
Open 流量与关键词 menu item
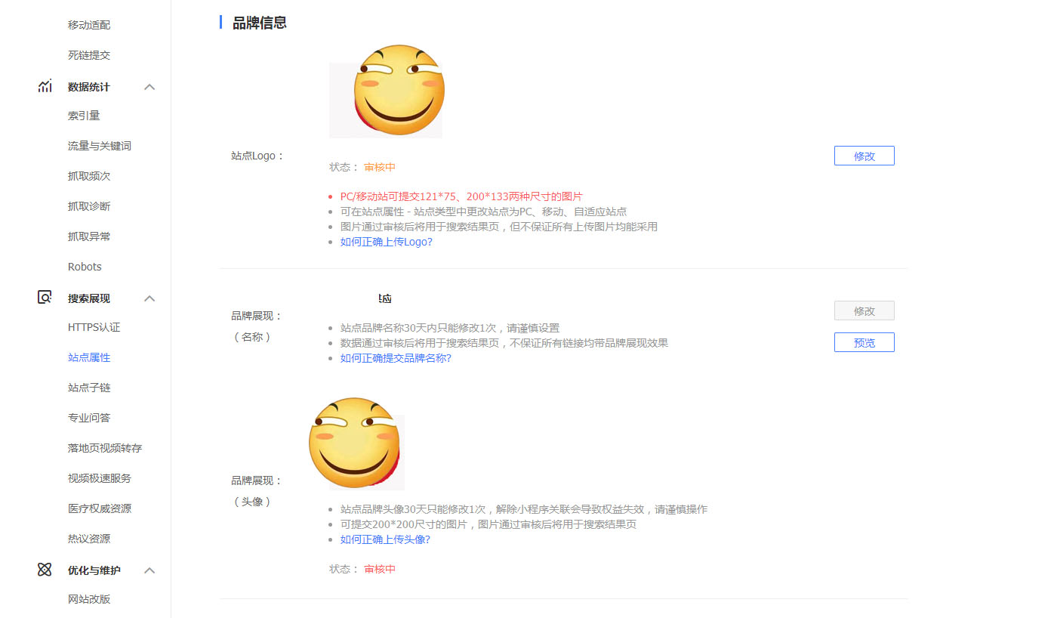[x=100, y=146]
